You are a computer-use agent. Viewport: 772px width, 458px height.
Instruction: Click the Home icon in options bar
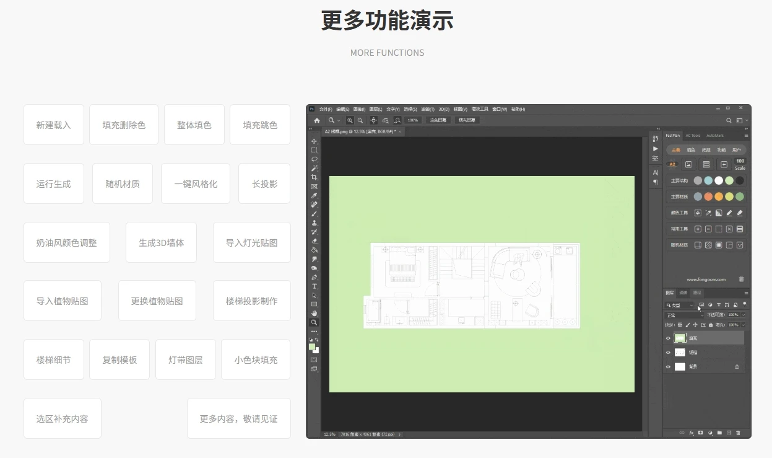(x=317, y=120)
